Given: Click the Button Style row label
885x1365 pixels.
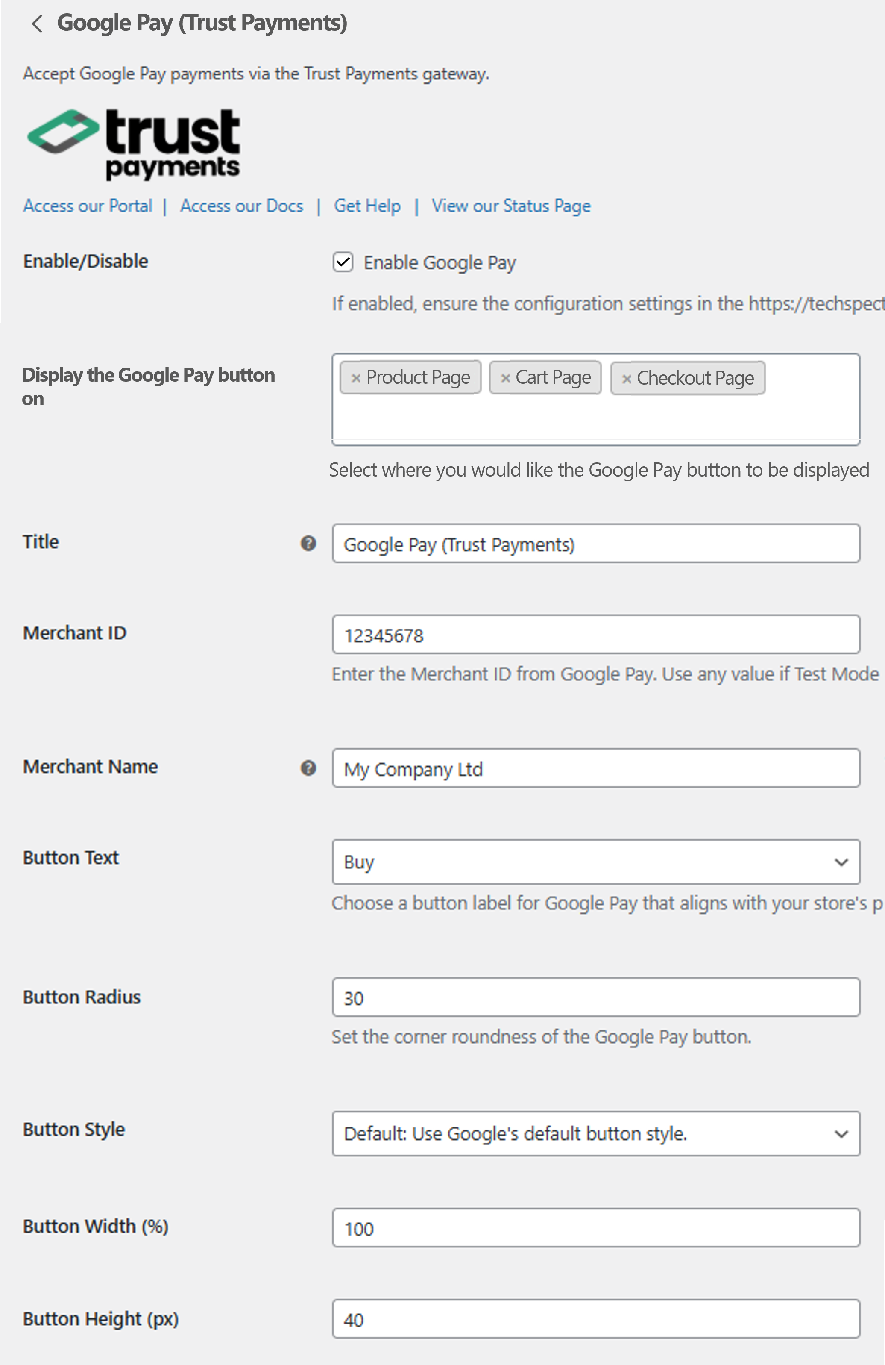Looking at the screenshot, I should click(x=74, y=1129).
